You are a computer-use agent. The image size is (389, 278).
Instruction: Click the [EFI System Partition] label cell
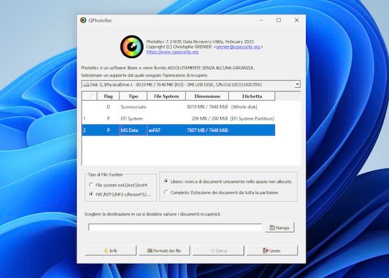[252, 118]
